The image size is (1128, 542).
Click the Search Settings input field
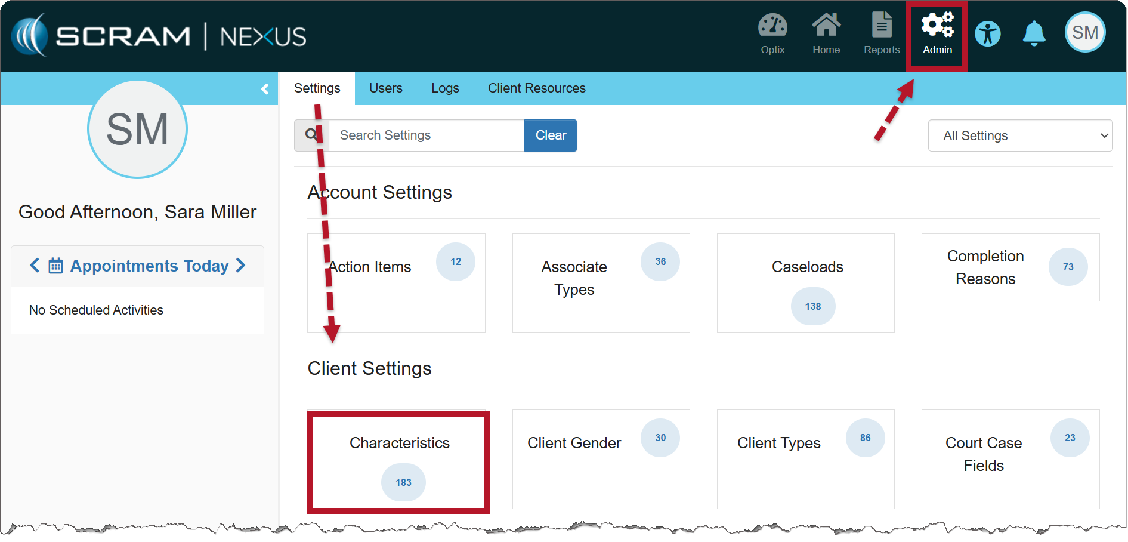(426, 135)
